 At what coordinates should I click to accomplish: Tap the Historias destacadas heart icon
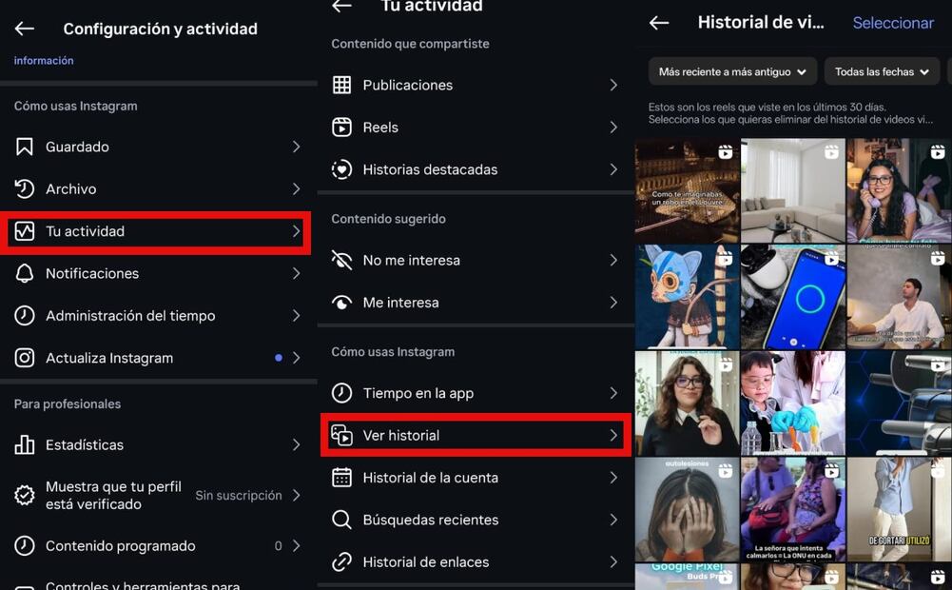click(x=341, y=169)
